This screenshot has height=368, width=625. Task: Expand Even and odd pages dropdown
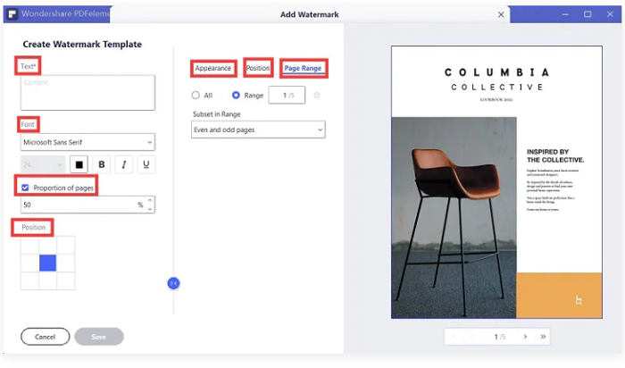[258, 130]
